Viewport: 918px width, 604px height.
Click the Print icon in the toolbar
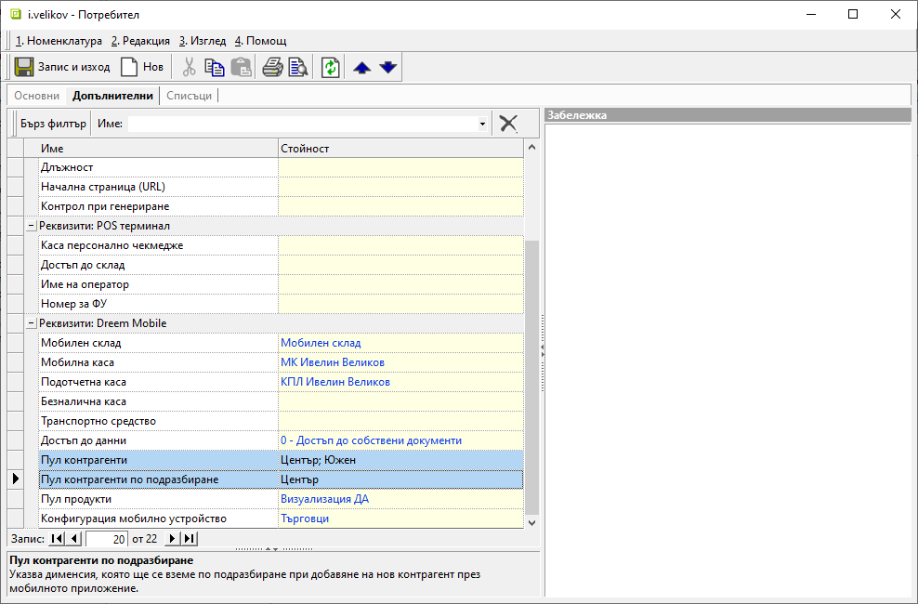point(272,67)
